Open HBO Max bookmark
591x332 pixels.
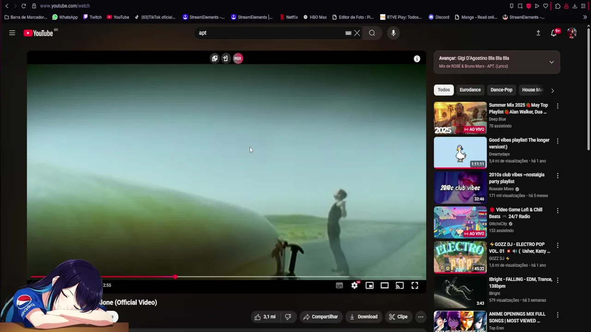tap(315, 17)
